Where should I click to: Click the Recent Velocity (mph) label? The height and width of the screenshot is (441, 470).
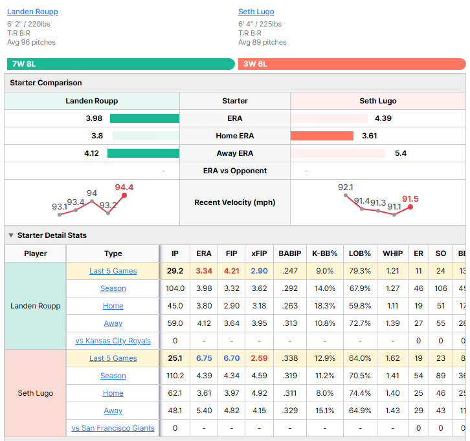click(235, 202)
